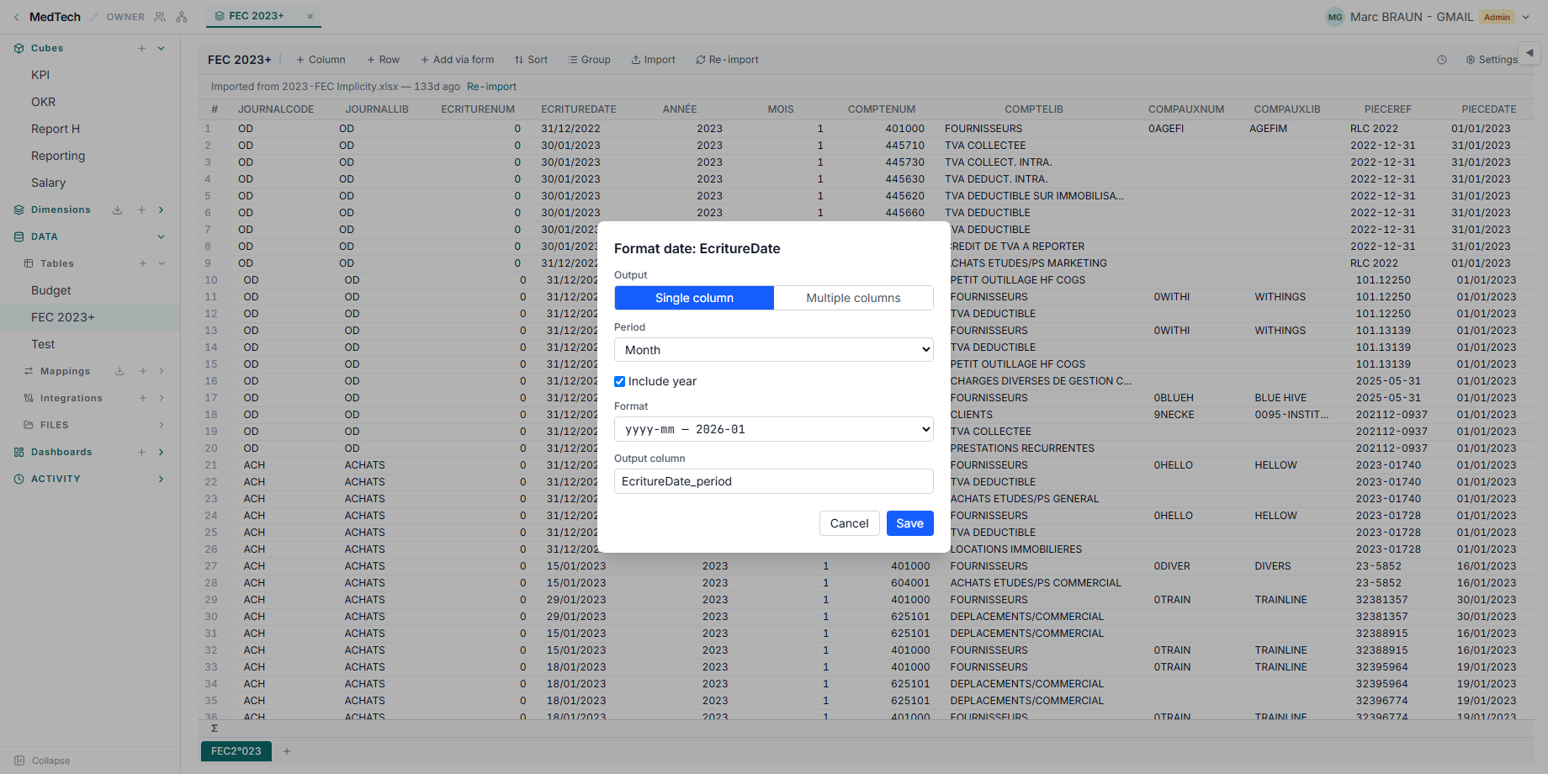This screenshot has width=1548, height=774.
Task: Expand the ACTIVITY section
Action: coord(162,479)
